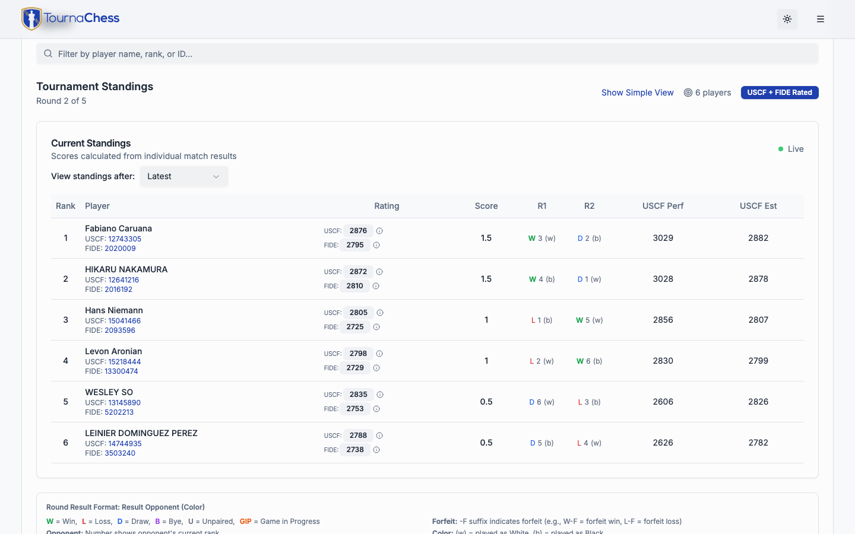Click the Score column header
855x534 pixels.
[486, 206]
